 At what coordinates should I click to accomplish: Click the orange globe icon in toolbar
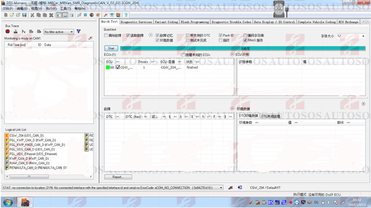point(98,15)
